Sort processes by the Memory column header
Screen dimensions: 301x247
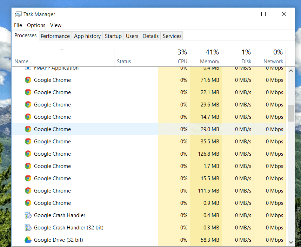[x=206, y=57]
